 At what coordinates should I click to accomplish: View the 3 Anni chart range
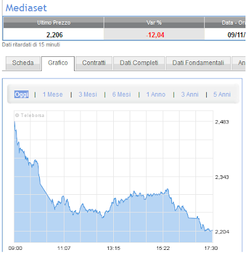click(190, 94)
